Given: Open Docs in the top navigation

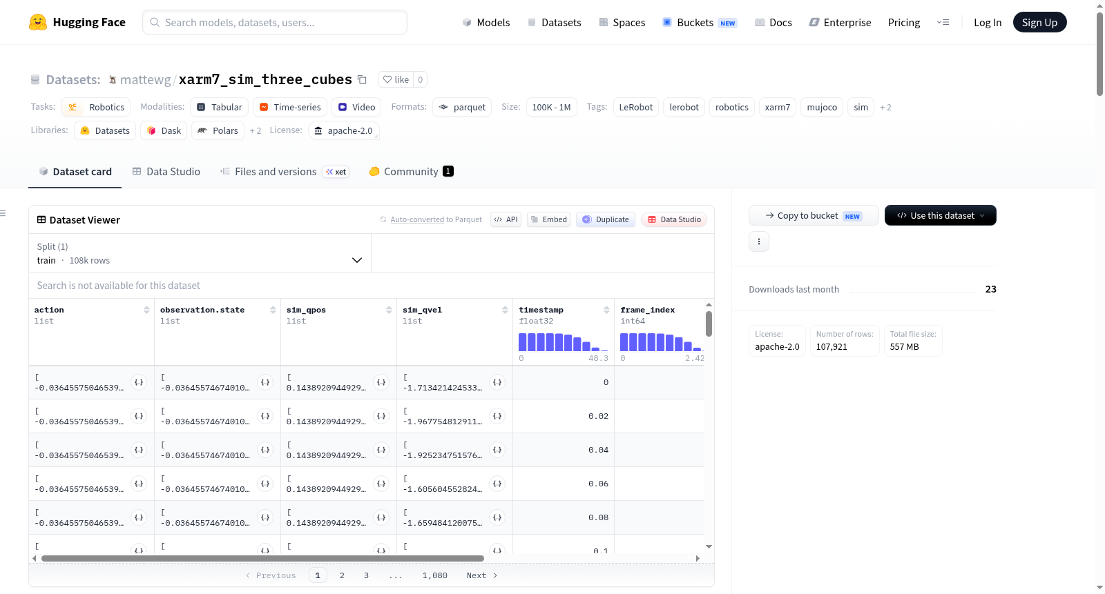Looking at the screenshot, I should 773,23.
